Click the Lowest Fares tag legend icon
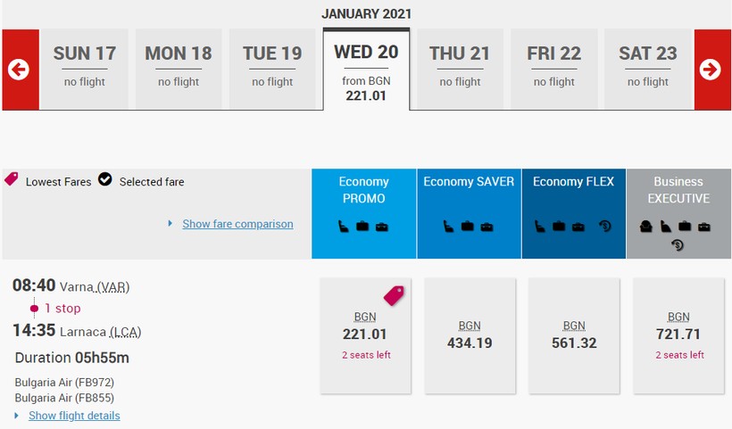This screenshot has width=732, height=429. [x=12, y=179]
